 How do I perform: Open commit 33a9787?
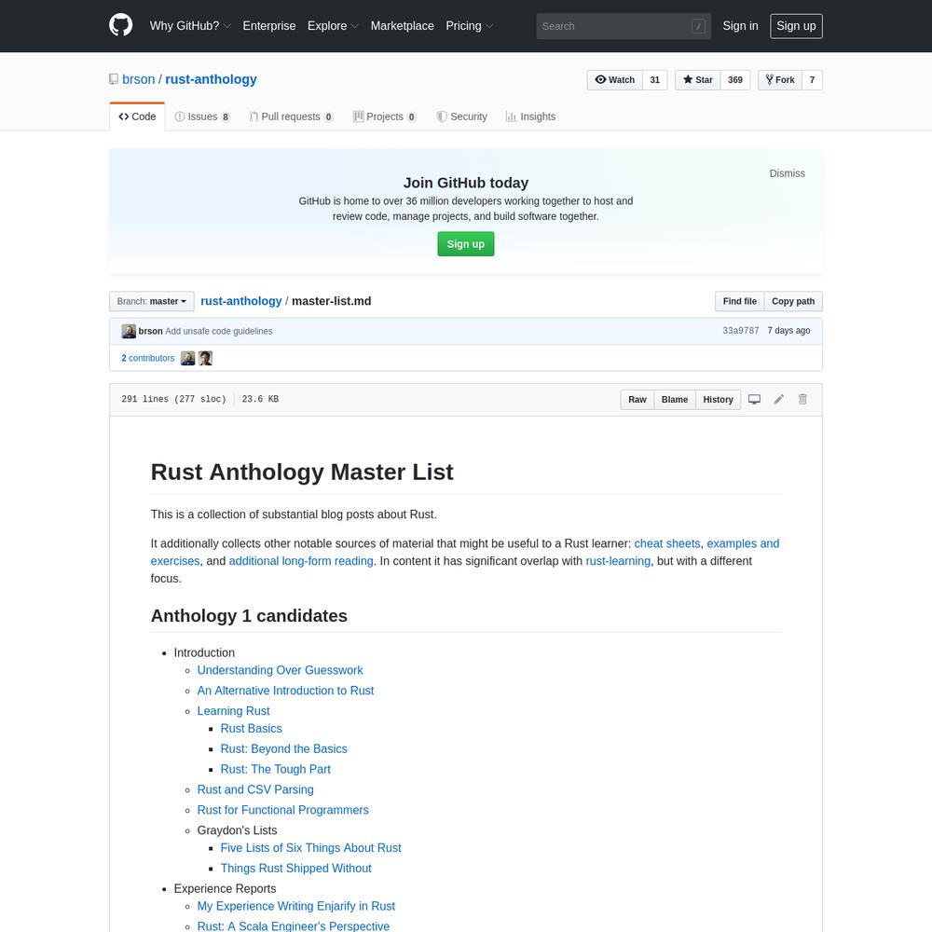click(741, 331)
